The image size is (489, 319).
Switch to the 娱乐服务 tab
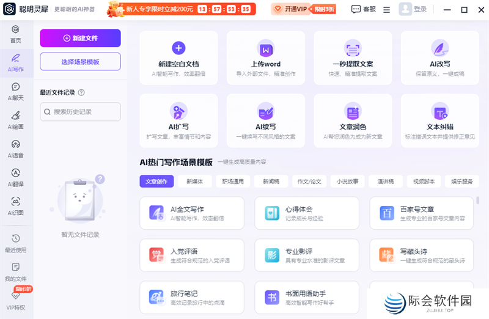(462, 181)
